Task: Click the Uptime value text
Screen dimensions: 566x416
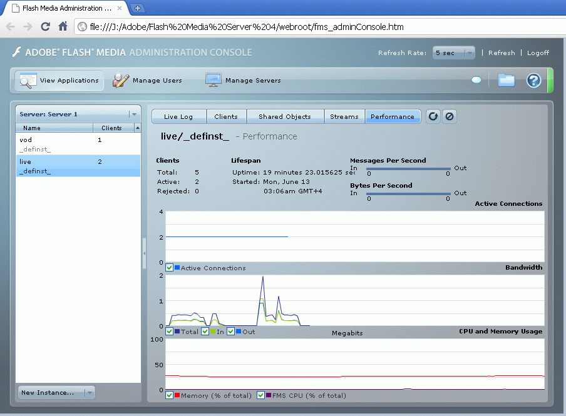Action: (309, 173)
